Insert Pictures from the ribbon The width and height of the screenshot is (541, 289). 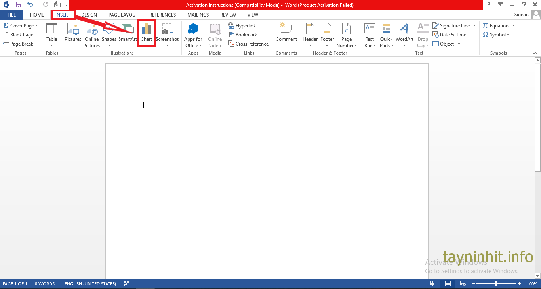coord(73,32)
